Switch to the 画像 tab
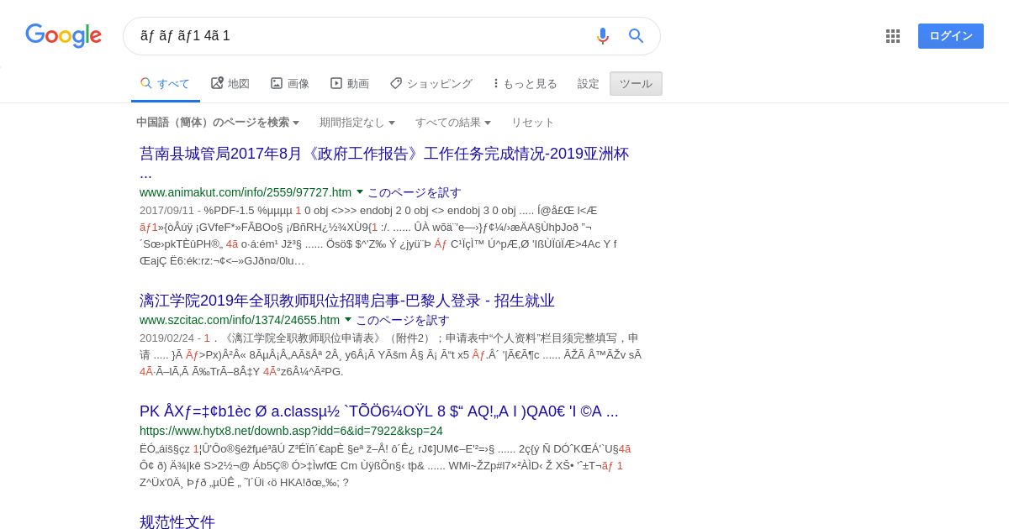Screen dimensions: 1009x529 [x=290, y=84]
